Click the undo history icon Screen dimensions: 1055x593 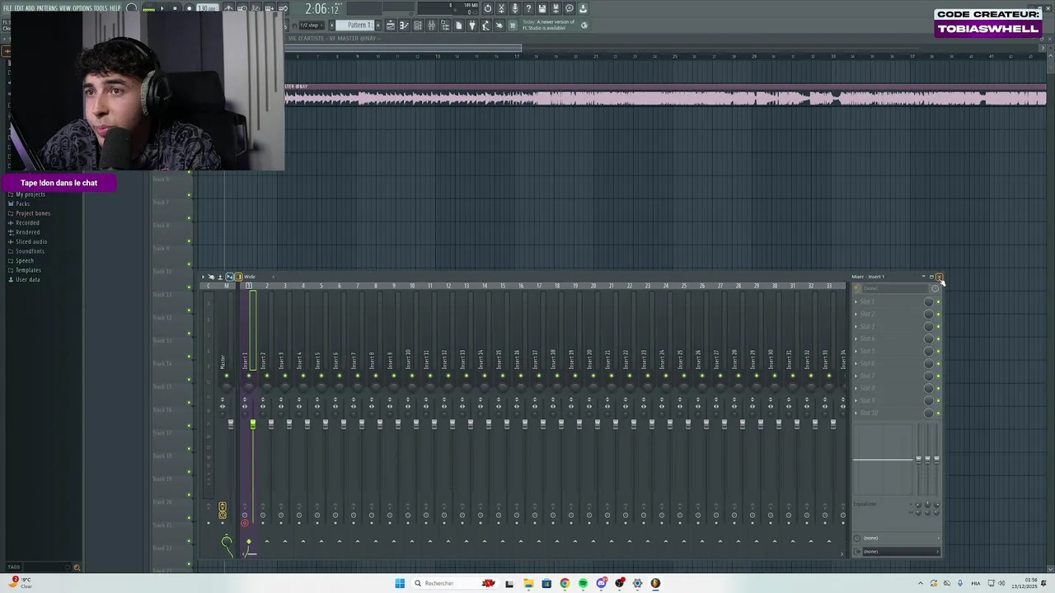click(488, 8)
